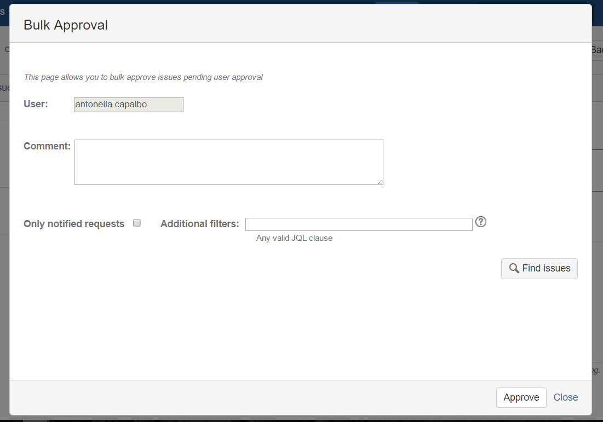This screenshot has height=422, width=603.
Task: Click the "Additional filters:" label
Action: (x=199, y=224)
